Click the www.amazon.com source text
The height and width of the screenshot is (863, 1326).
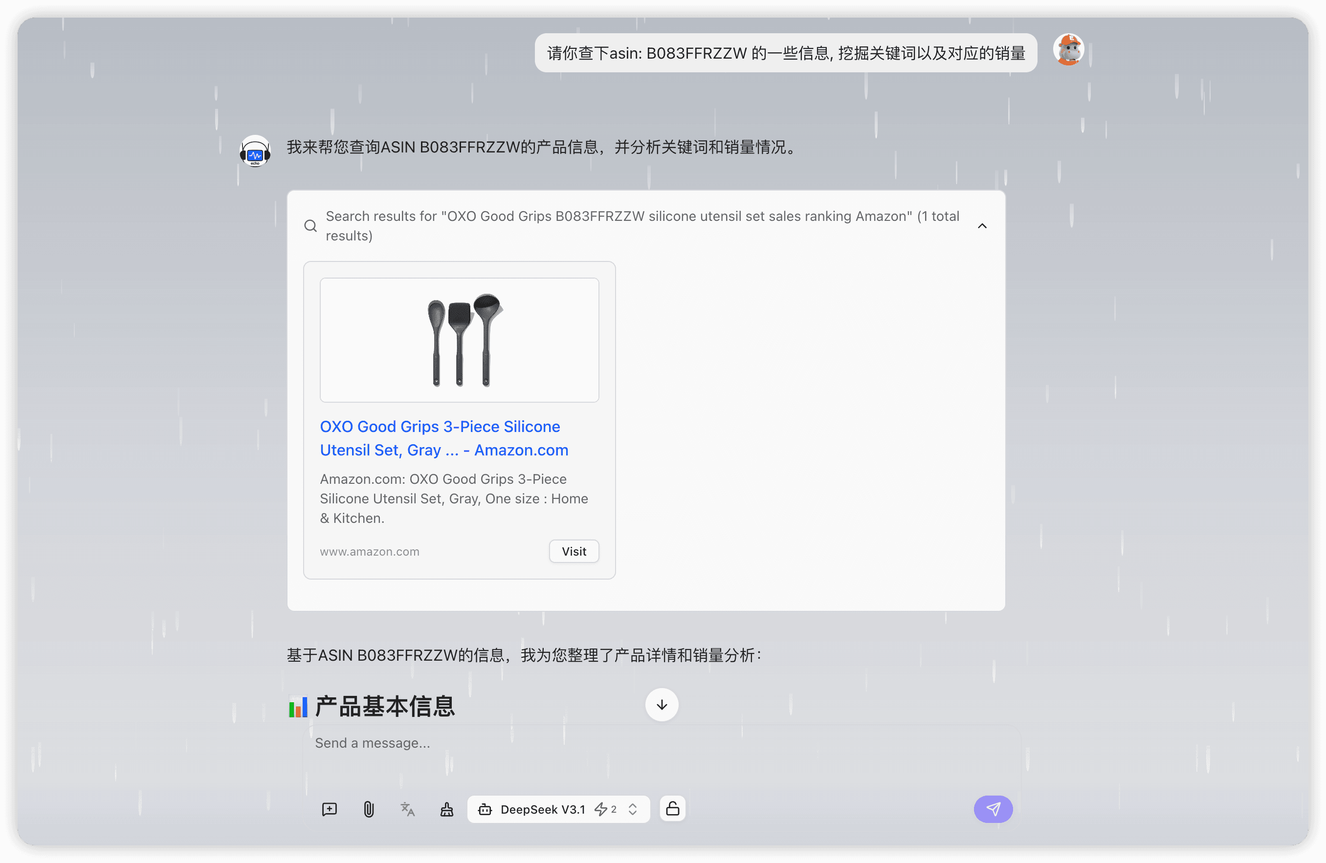tap(369, 552)
